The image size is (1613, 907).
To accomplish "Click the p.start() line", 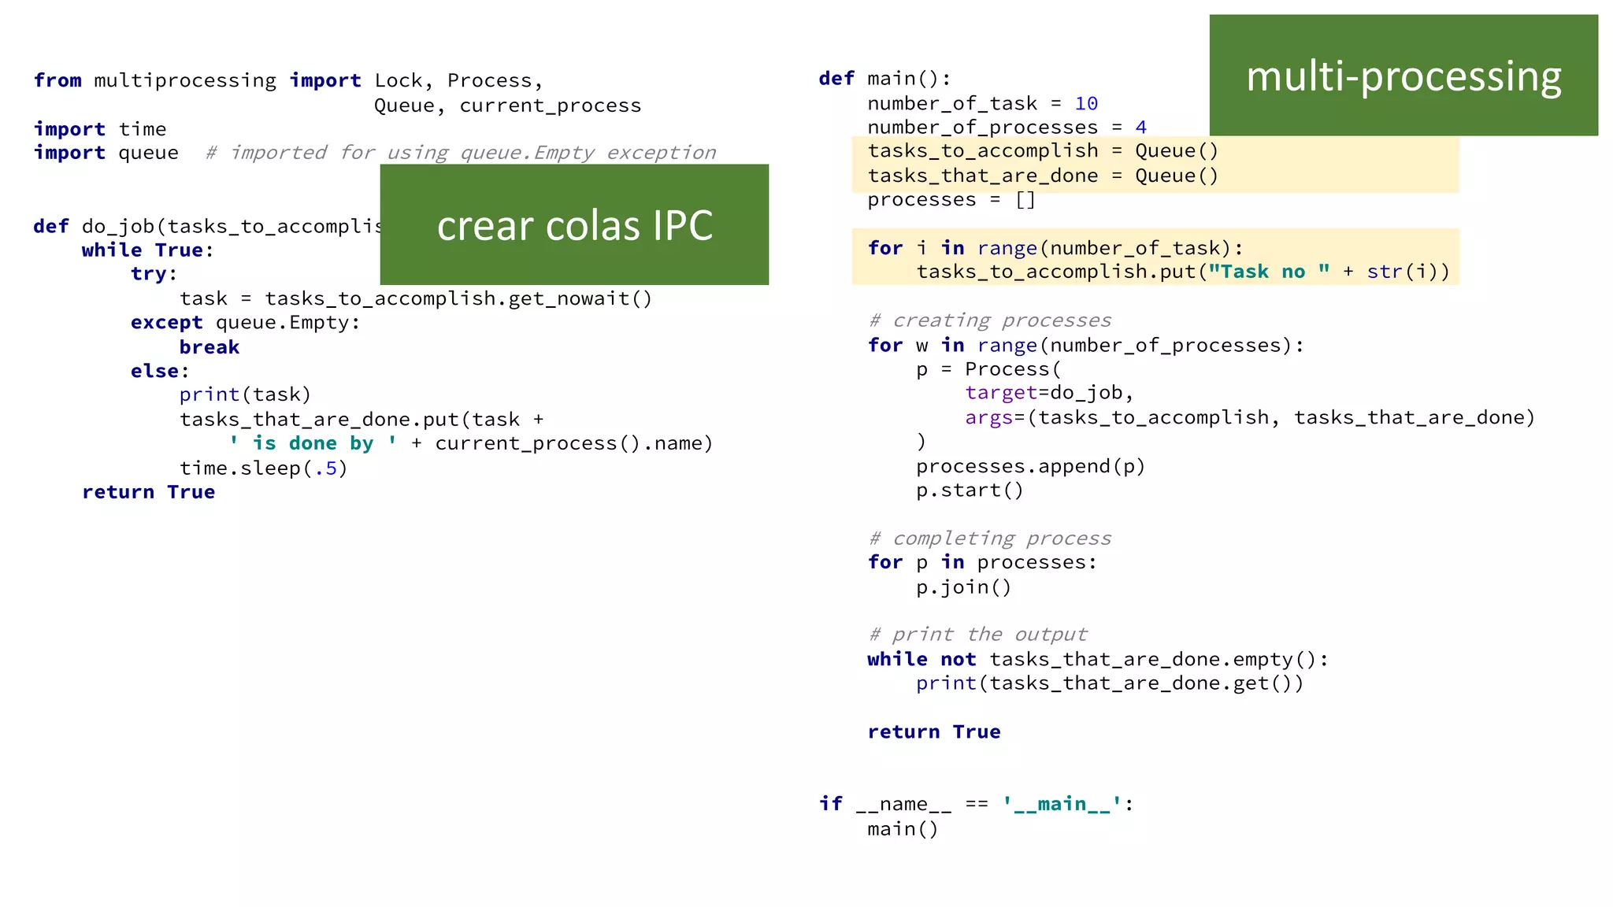I will (x=969, y=491).
